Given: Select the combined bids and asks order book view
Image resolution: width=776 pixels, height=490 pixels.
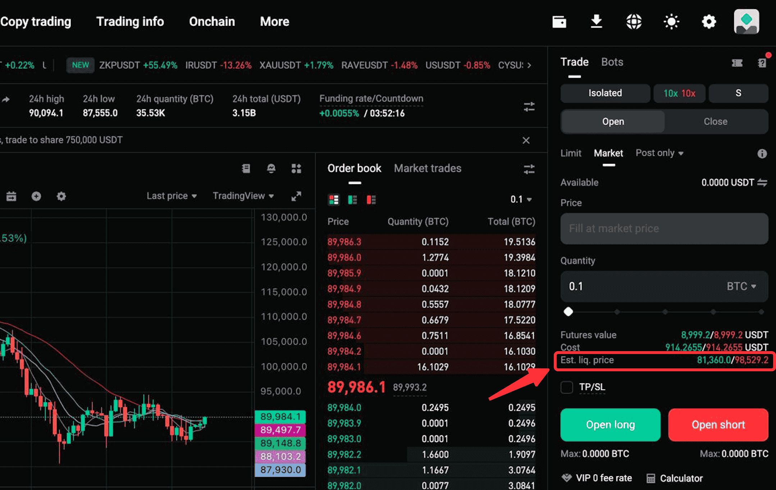Looking at the screenshot, I should pos(333,200).
